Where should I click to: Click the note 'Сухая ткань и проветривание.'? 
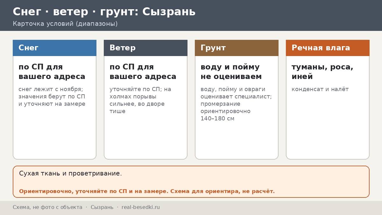(70, 174)
